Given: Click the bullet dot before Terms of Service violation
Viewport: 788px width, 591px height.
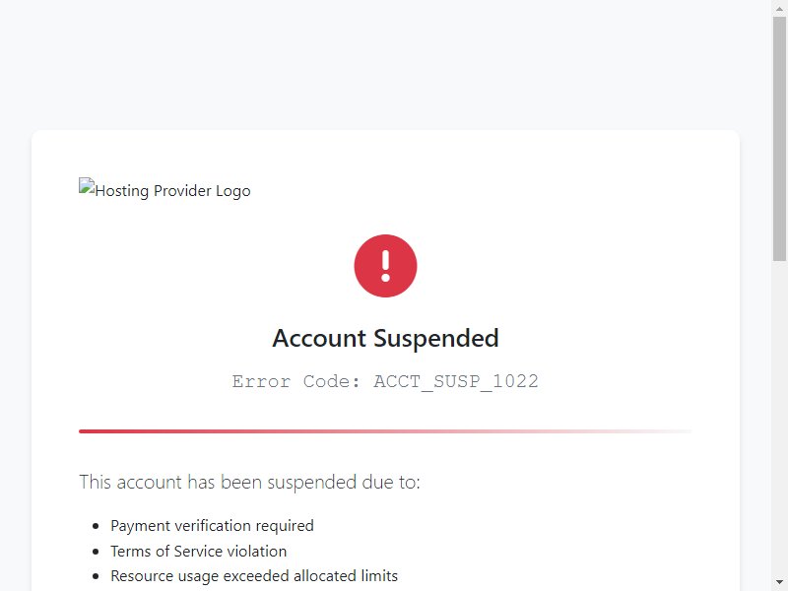Looking at the screenshot, I should (96, 552).
